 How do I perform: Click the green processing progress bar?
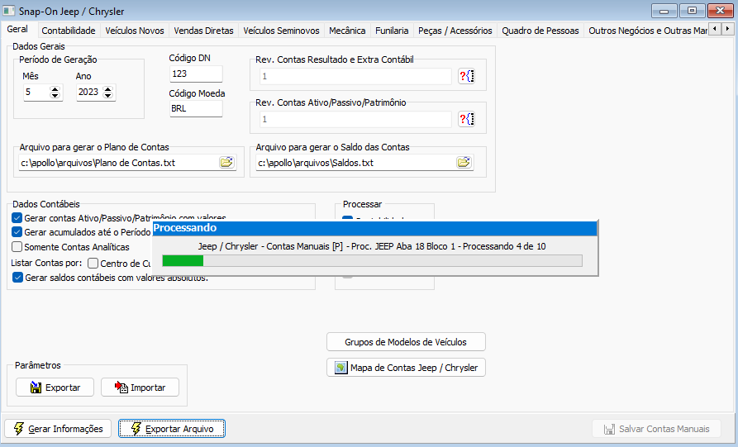(372, 260)
